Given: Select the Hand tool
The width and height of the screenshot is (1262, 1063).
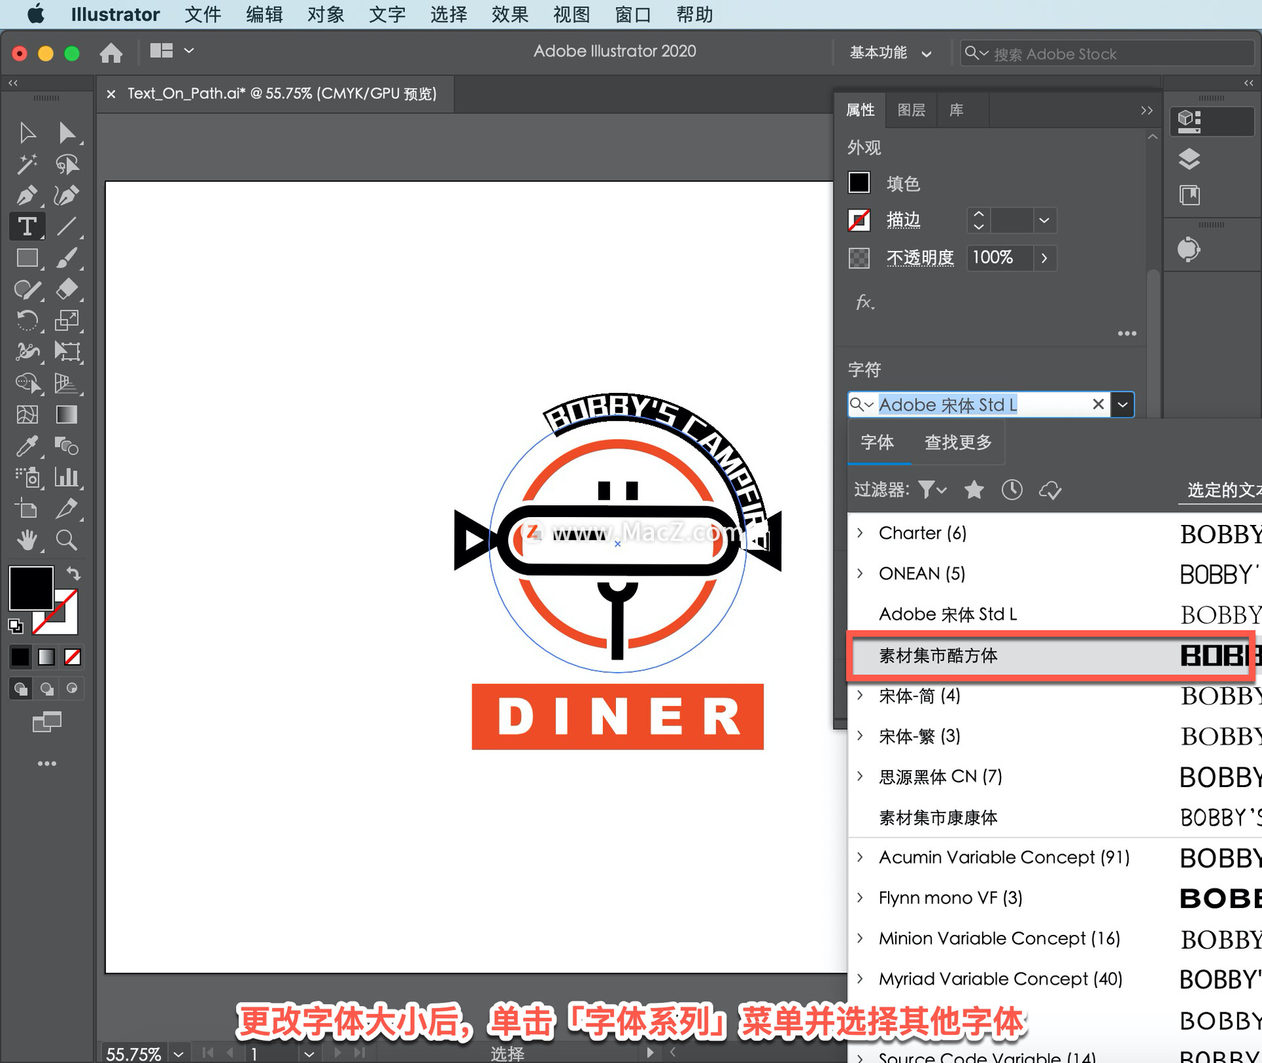Looking at the screenshot, I should [x=26, y=540].
